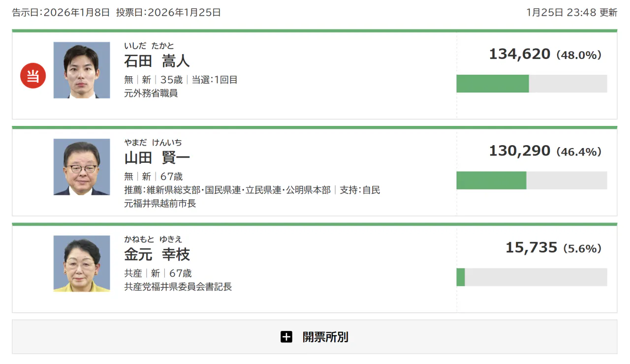
Task: Open 金元 幸枝 candidate photo
Action: (x=82, y=264)
